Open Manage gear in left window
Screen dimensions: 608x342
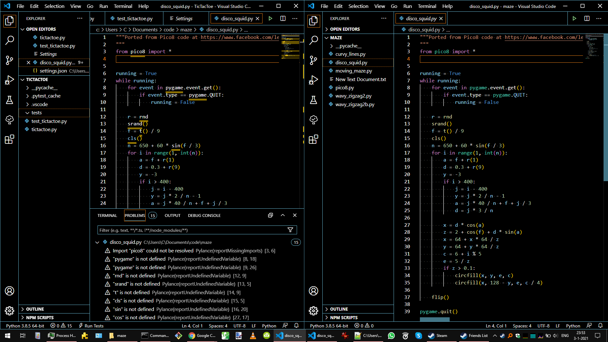coord(9,311)
